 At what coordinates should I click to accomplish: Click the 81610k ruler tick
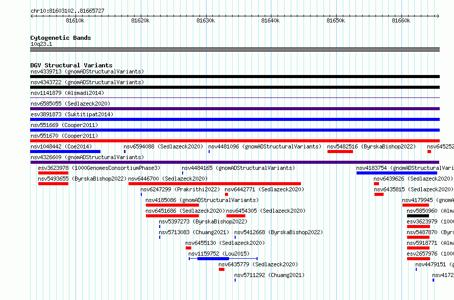point(75,20)
